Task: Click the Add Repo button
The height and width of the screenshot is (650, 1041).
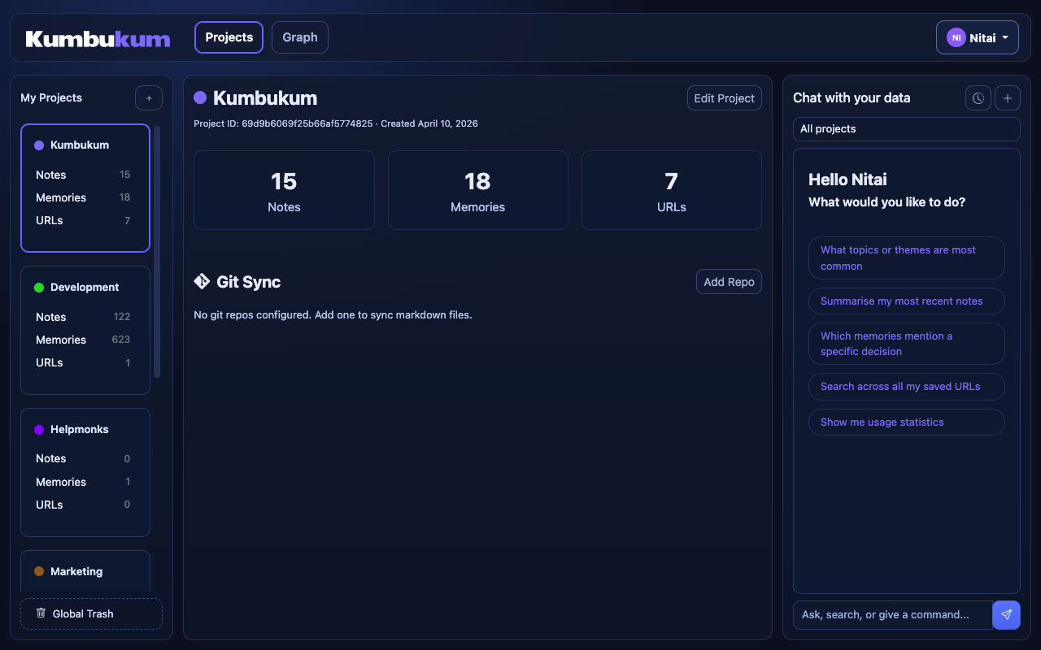Action: [729, 282]
